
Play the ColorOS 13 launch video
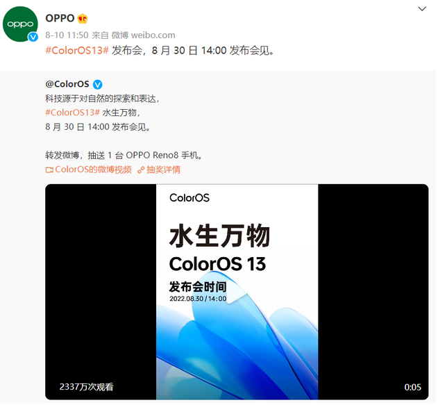(237, 292)
